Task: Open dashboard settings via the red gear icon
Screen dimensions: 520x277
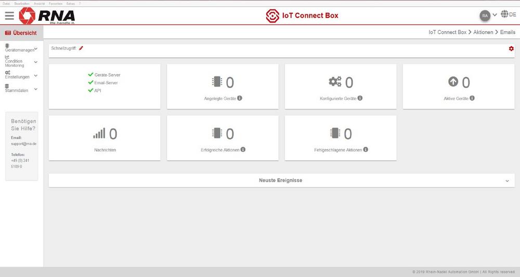Action: pyautogui.click(x=511, y=48)
